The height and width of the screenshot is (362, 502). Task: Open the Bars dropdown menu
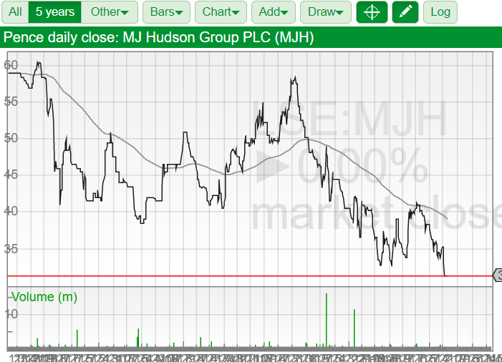(x=166, y=12)
